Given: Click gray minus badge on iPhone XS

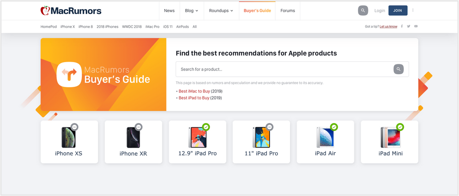Looking at the screenshot, I should (74, 127).
